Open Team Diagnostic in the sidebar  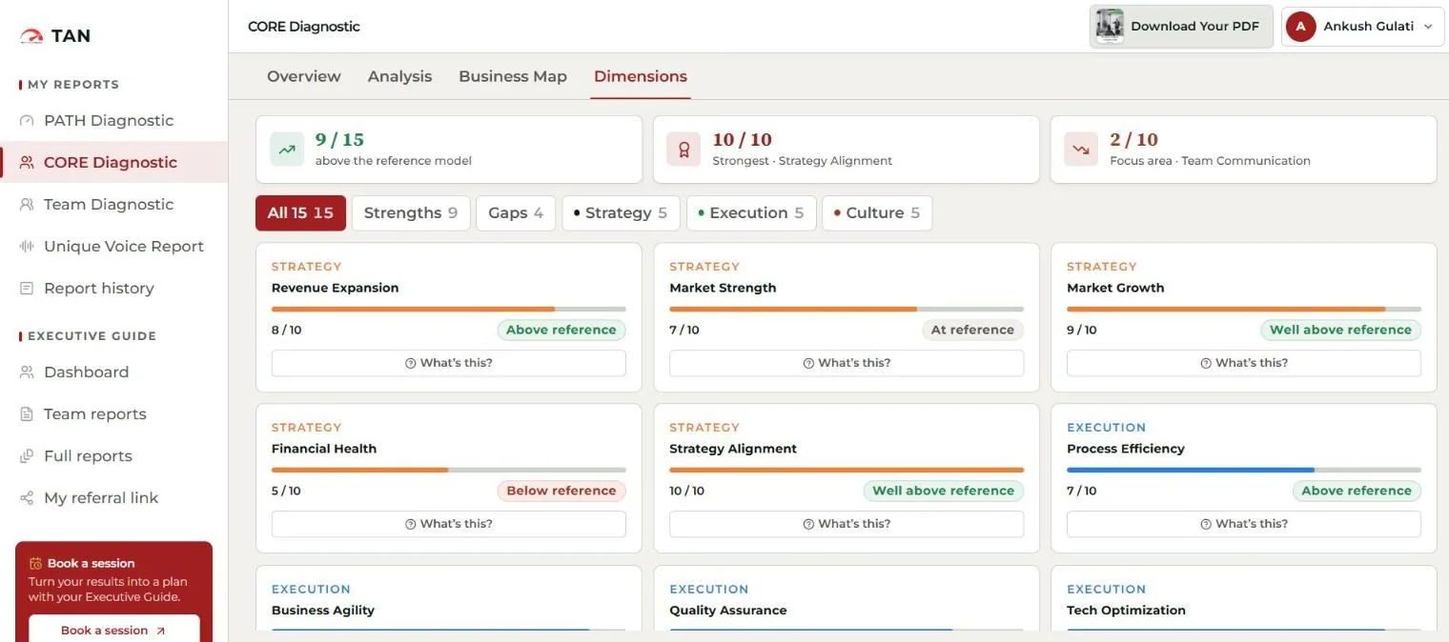(x=113, y=205)
